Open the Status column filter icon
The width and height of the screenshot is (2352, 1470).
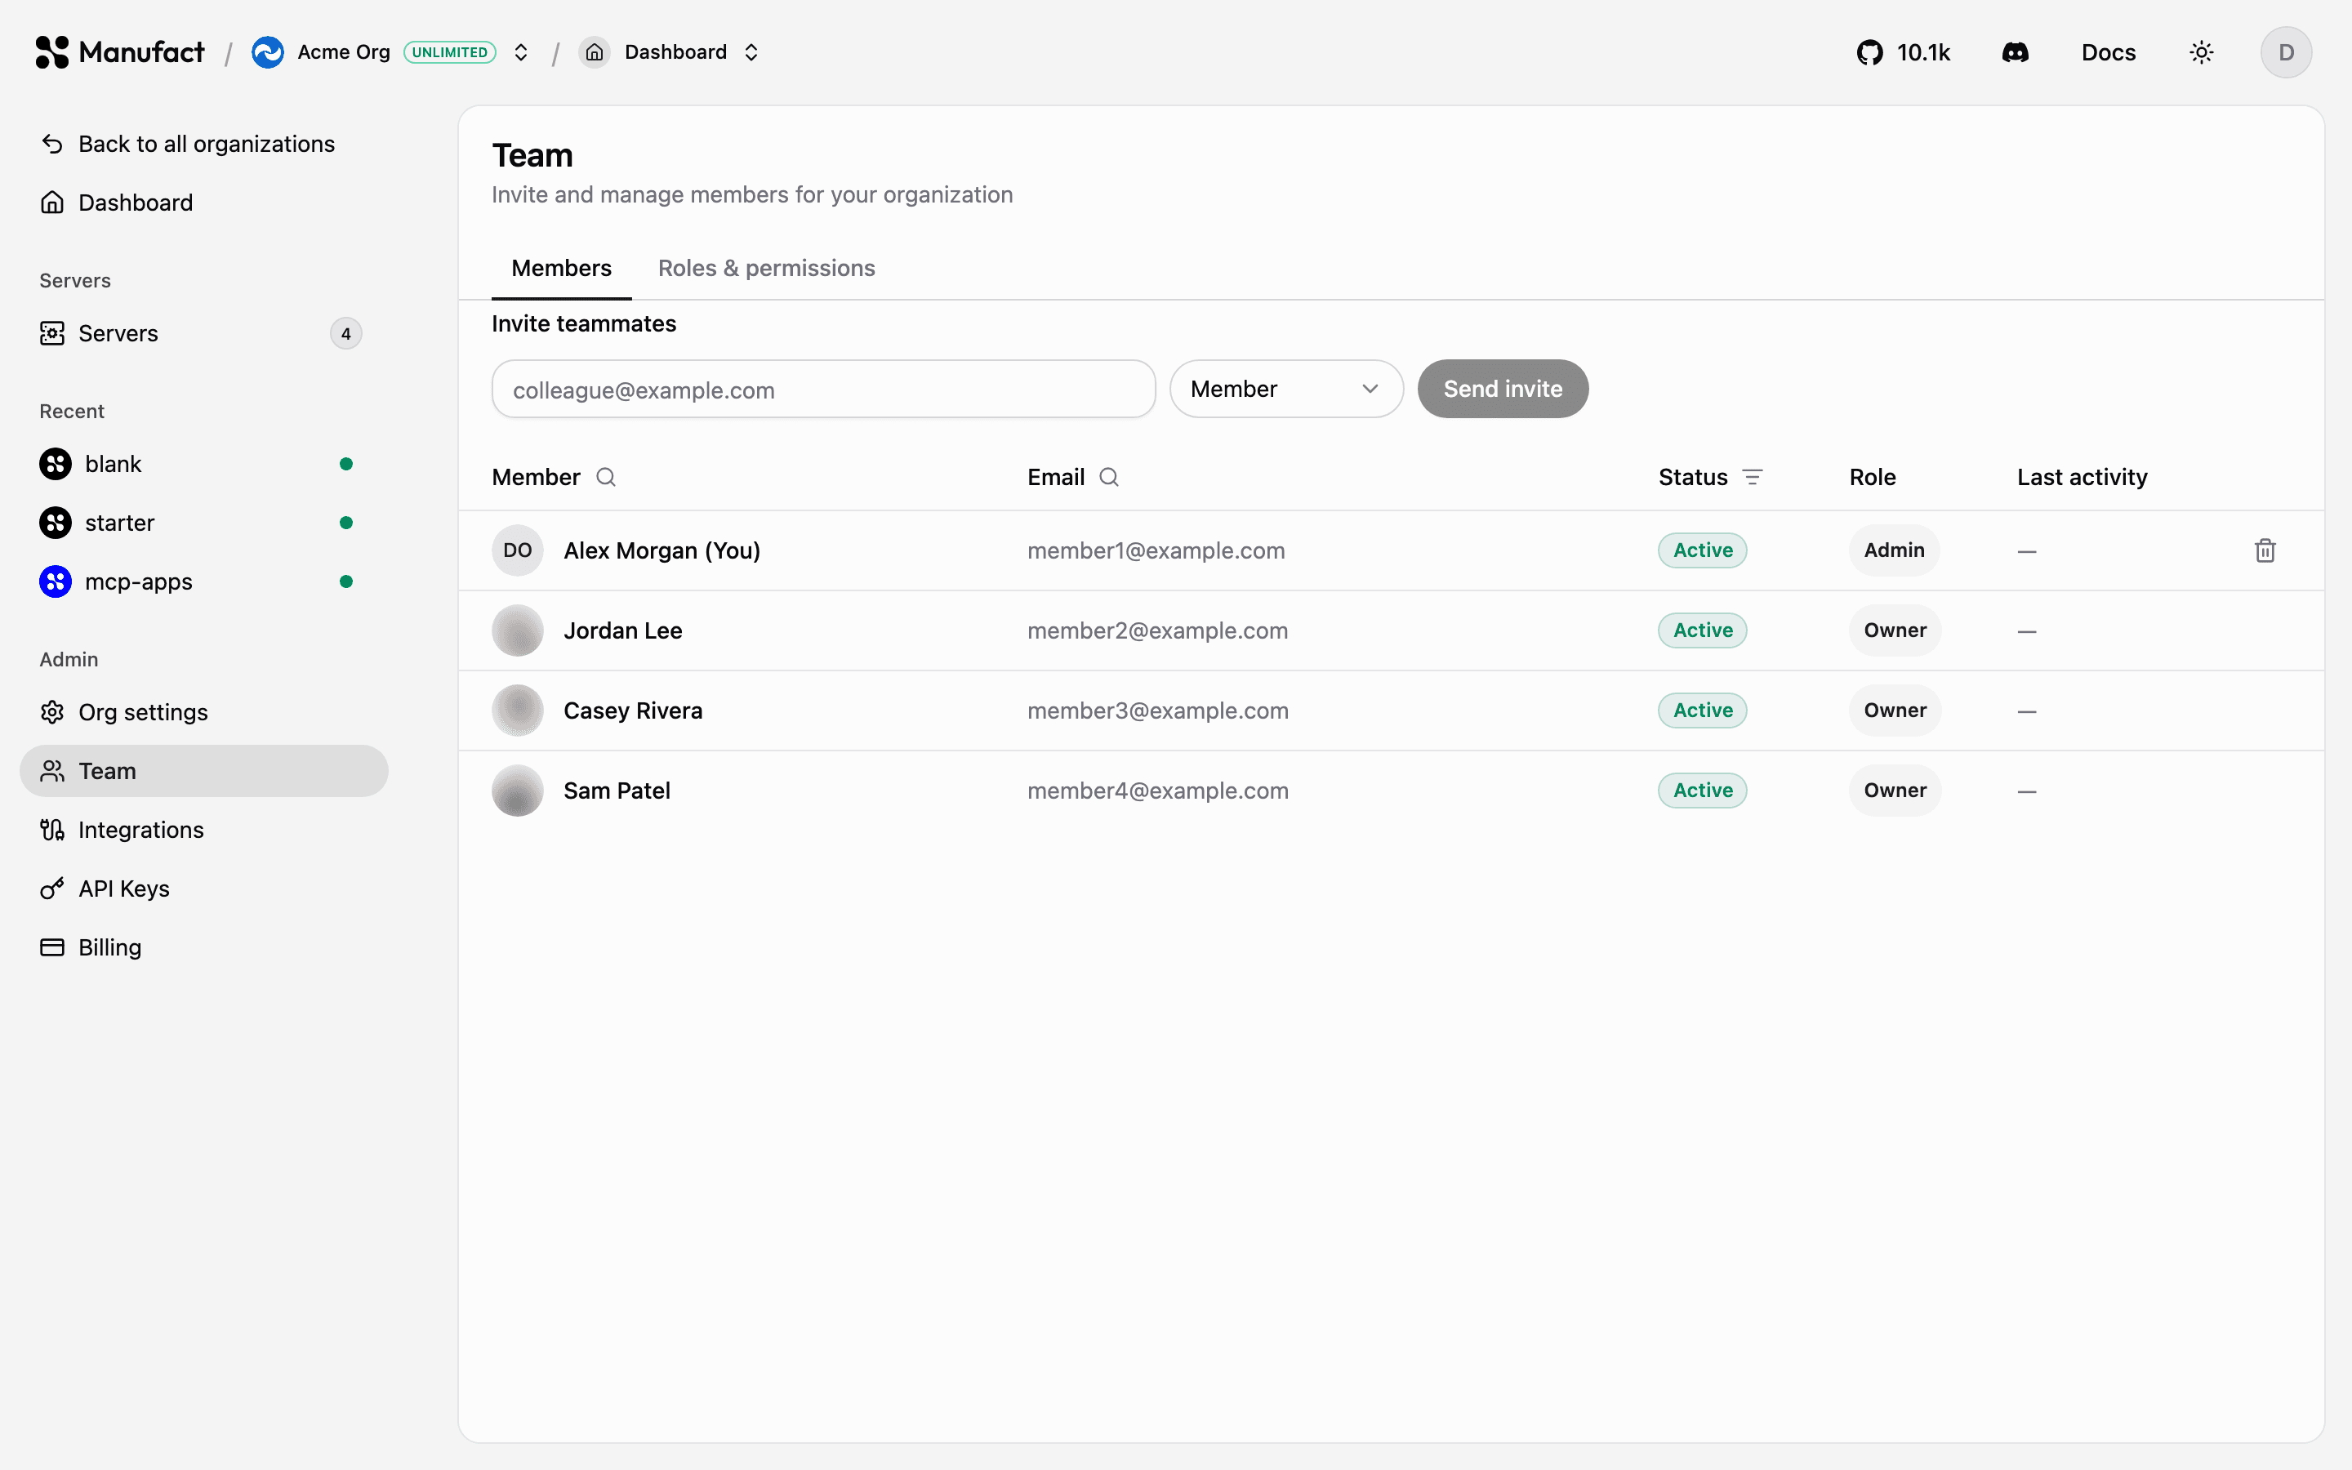tap(1753, 478)
